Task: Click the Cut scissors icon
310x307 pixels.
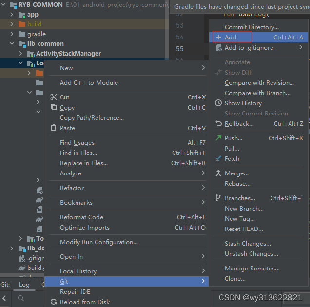Action: [x=54, y=97]
